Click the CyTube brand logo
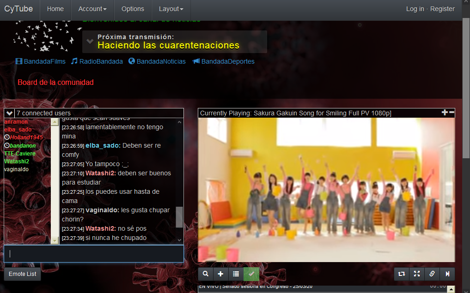The width and height of the screenshot is (470, 293). (18, 9)
